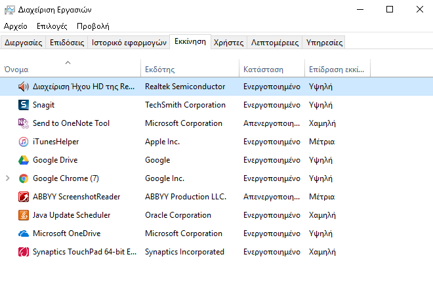433x284 pixels.
Task: Click the Realtek Semiconductor publisher cell
Action: (x=185, y=87)
